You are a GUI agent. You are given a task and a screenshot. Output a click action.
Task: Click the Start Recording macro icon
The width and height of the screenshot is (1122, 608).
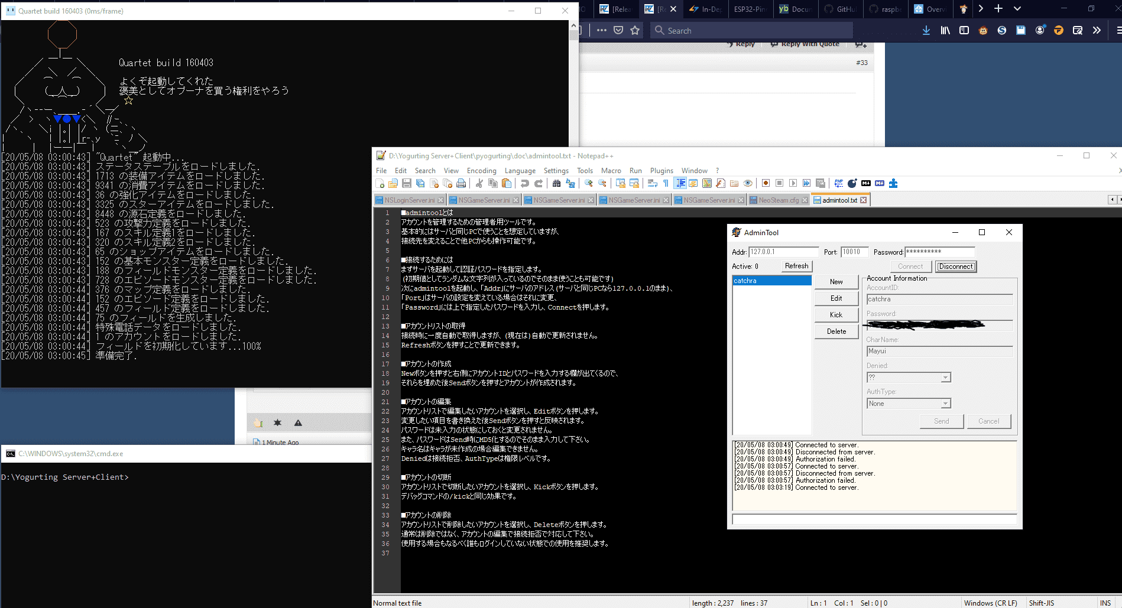coord(766,183)
